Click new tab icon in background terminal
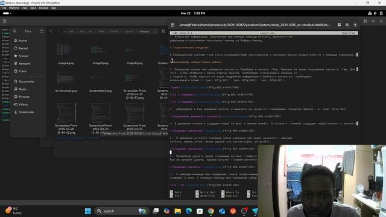Screen dimensions: 386x217 [5, 21]
